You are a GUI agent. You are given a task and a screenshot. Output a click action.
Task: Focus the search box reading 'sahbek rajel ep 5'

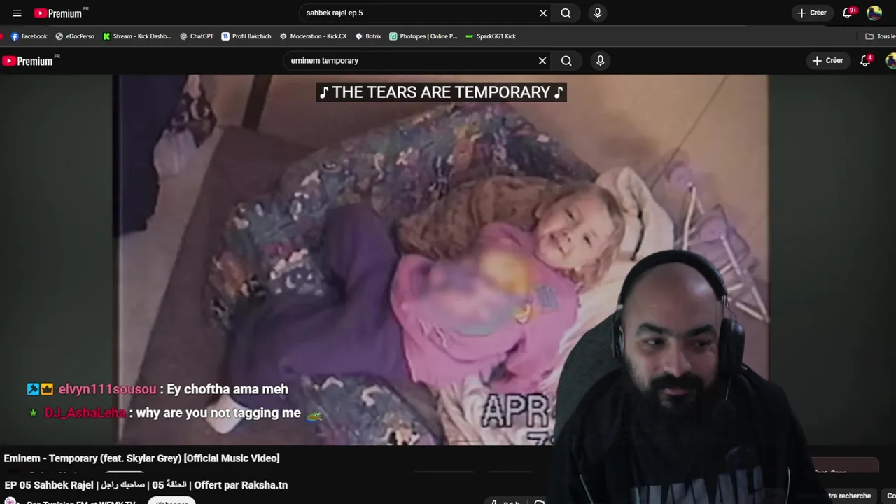click(x=418, y=13)
